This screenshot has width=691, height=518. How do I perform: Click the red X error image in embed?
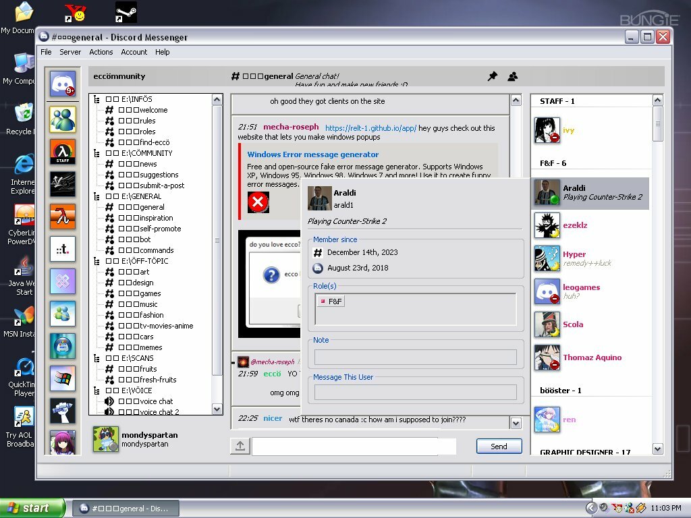point(258,202)
